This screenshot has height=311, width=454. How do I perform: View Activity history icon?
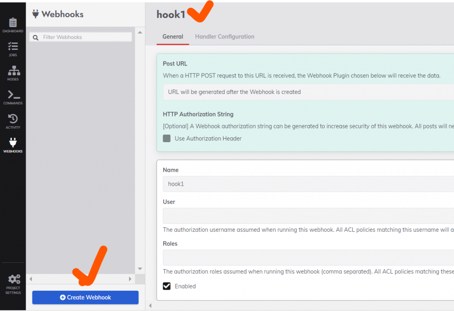coord(13,119)
